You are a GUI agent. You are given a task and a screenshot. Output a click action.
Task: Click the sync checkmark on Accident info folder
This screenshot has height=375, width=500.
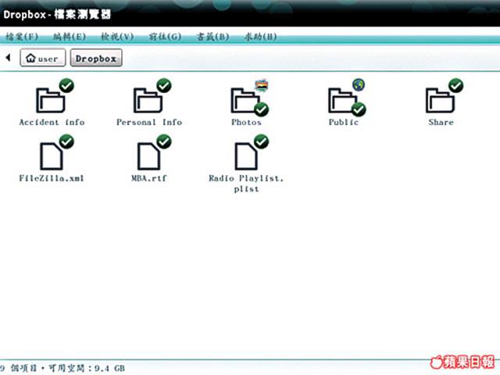(66, 85)
